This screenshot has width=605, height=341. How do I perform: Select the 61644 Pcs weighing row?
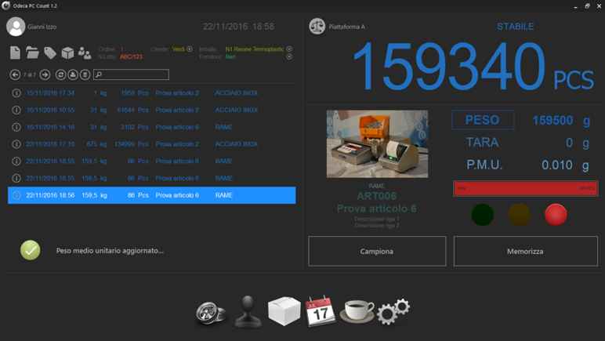151,110
